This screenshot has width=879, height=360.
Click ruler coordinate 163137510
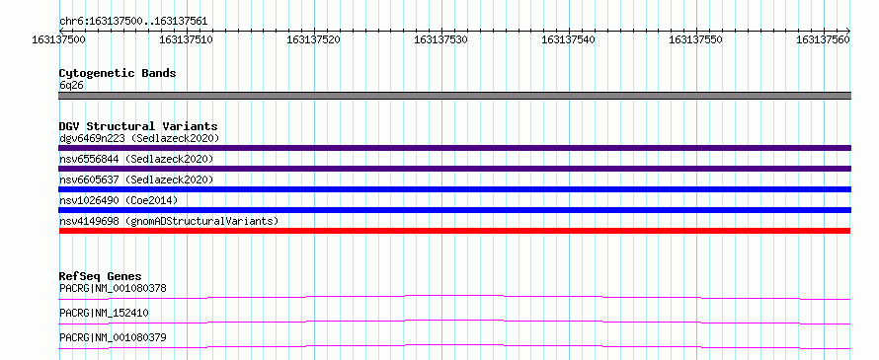186,39
